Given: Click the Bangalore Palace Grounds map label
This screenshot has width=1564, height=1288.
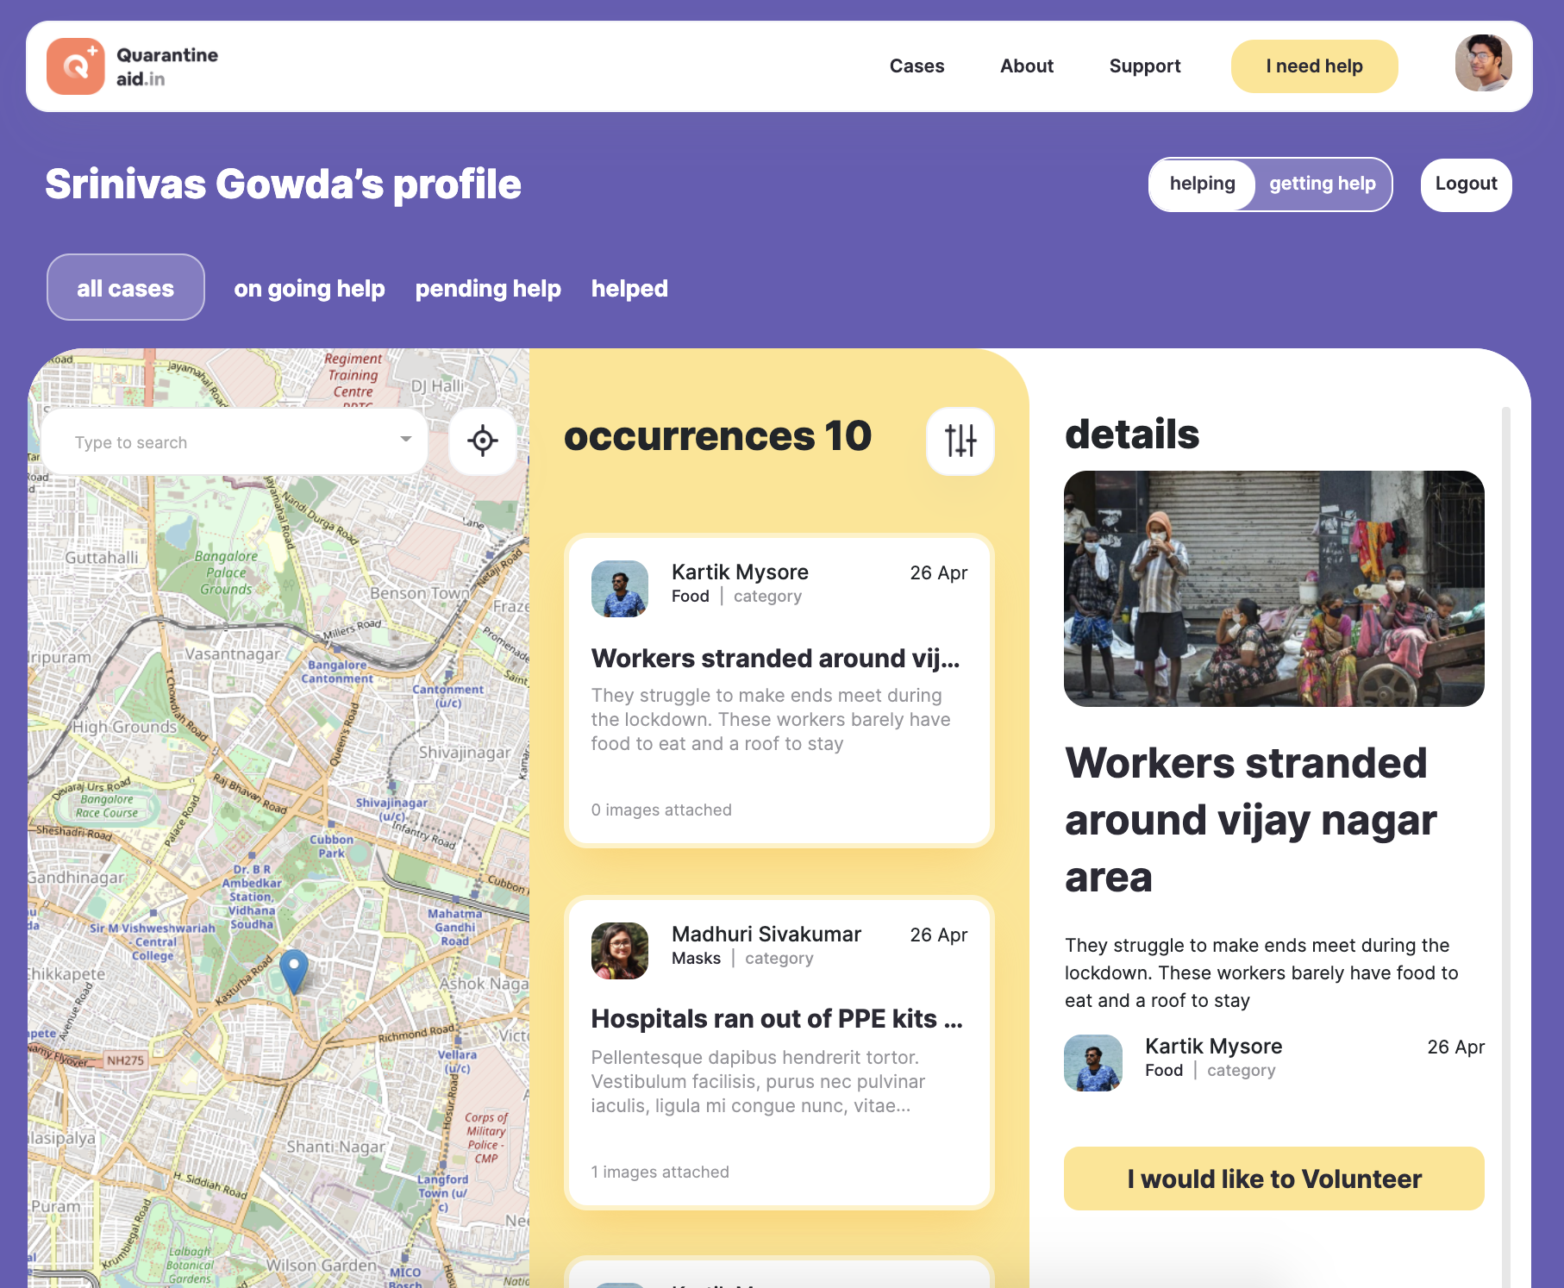Looking at the screenshot, I should click(226, 572).
